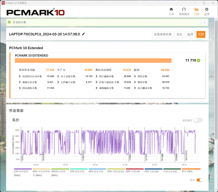Image resolution: width=218 pixels, height=192 pixels.
Task: Click the scrollbar down arrow
Action: [x=216, y=190]
